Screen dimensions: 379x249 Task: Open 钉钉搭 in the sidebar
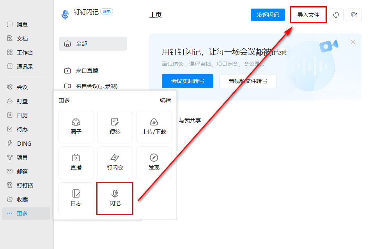point(20,185)
